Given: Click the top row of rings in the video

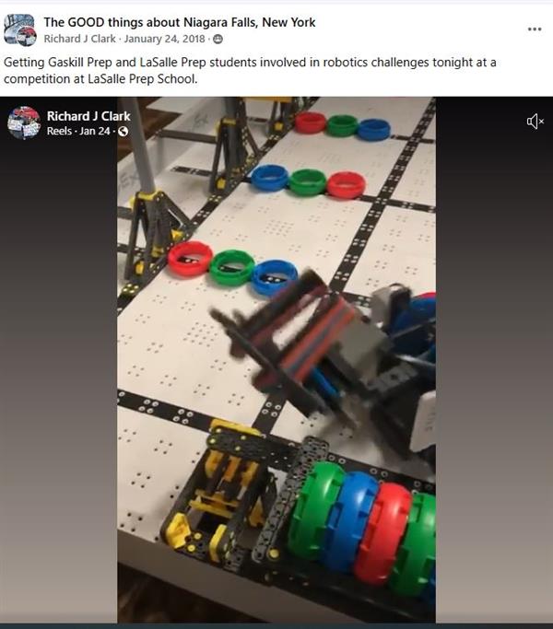Looking at the screenshot, I should click(x=342, y=125).
